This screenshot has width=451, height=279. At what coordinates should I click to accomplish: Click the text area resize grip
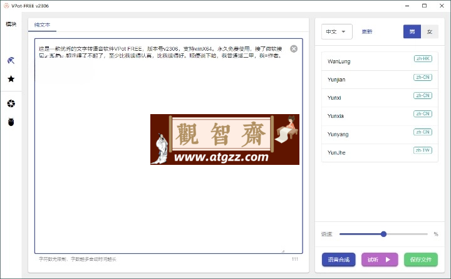tap(283, 251)
